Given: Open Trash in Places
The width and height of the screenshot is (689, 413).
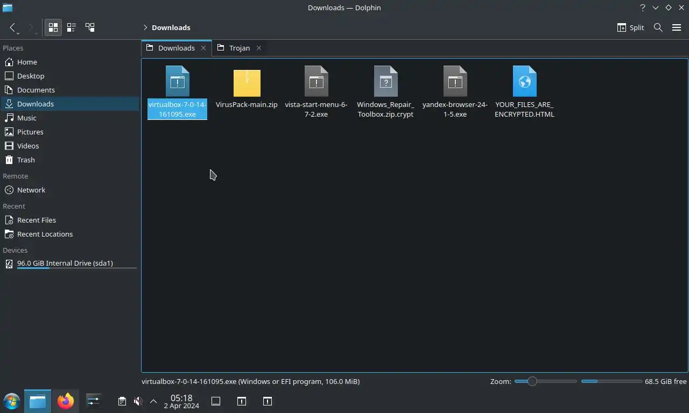Looking at the screenshot, I should click(x=70, y=160).
